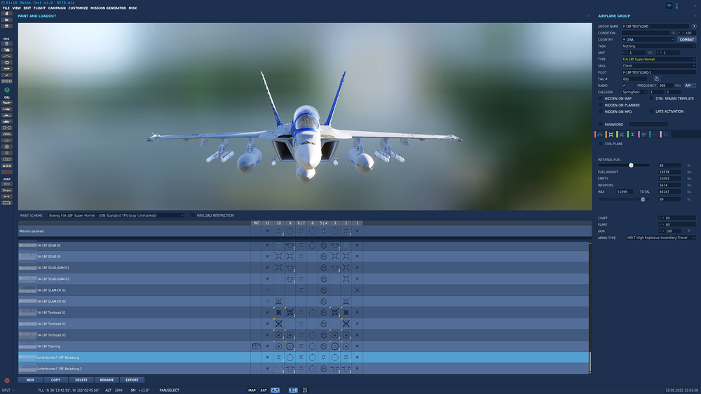The image size is (701, 394).
Task: Click the new mission icon in left toolbar
Action: 7,13
